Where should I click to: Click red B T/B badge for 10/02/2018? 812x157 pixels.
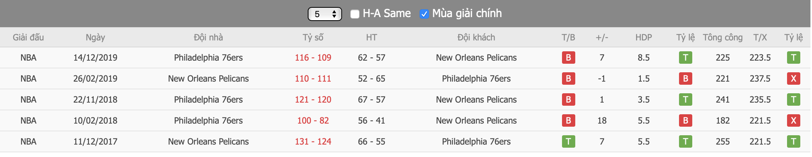(x=568, y=120)
